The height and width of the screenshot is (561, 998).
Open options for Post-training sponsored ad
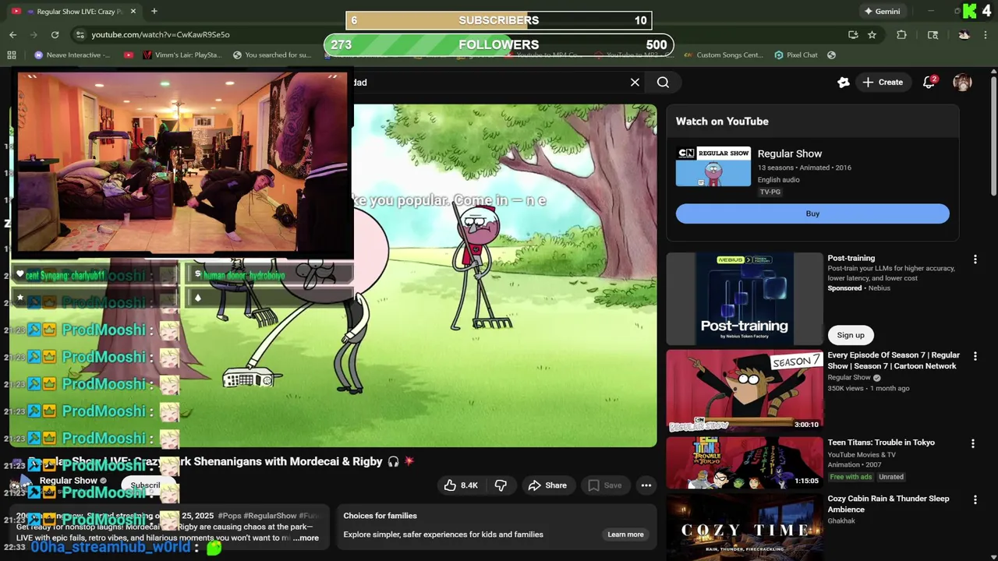coord(975,259)
